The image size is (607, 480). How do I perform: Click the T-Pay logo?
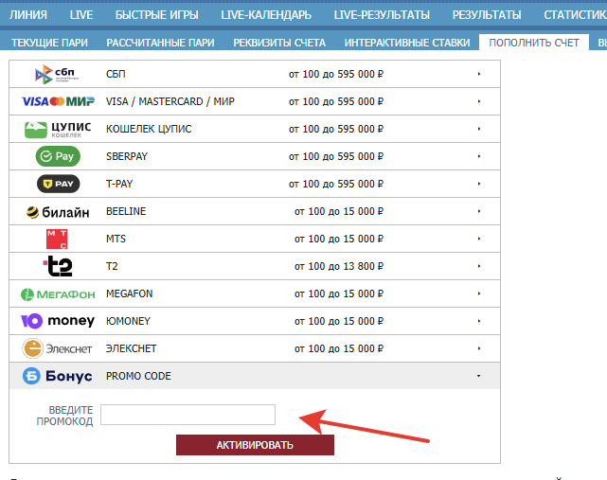coord(57,184)
